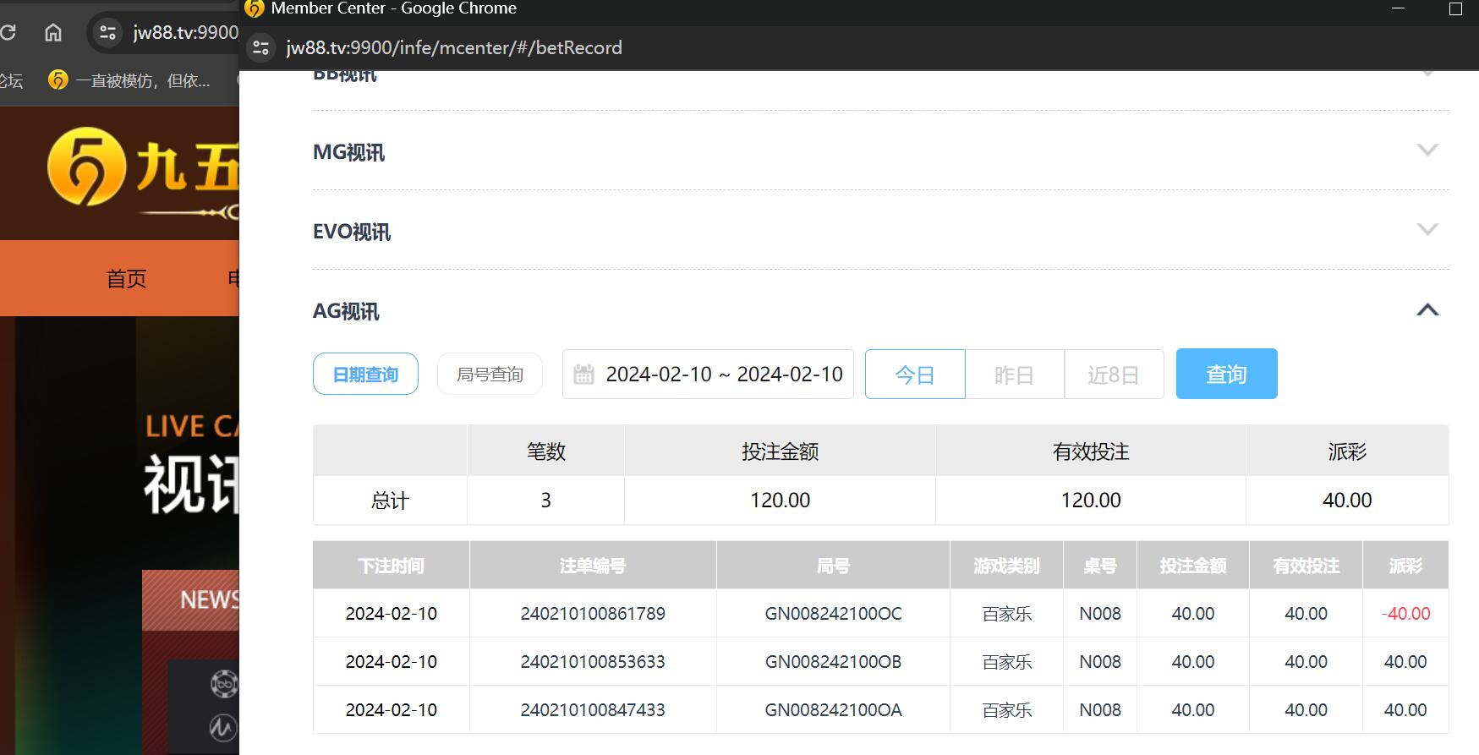Screen dimensions: 1479x755
Task: Collapse the AG视讯 section
Action: 1427,310
